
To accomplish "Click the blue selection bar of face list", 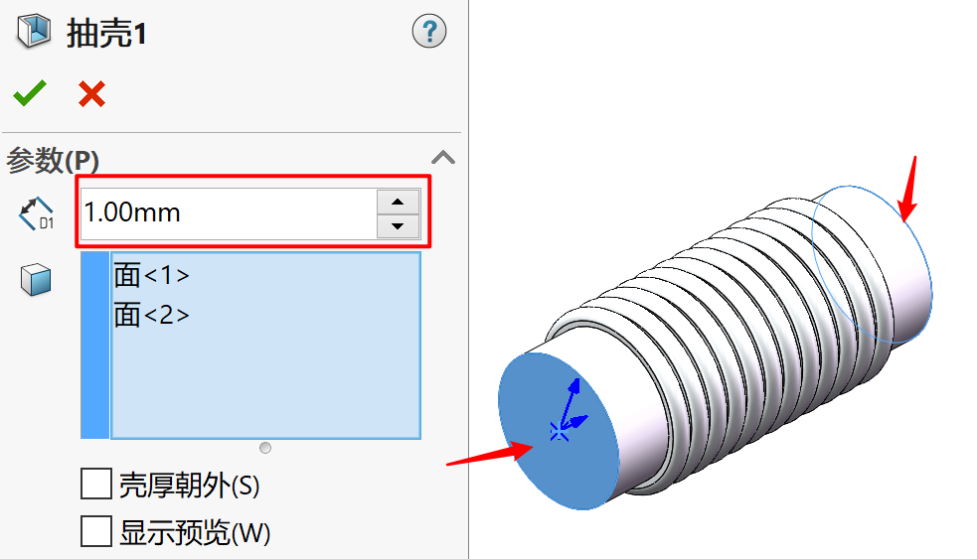I will [95, 346].
